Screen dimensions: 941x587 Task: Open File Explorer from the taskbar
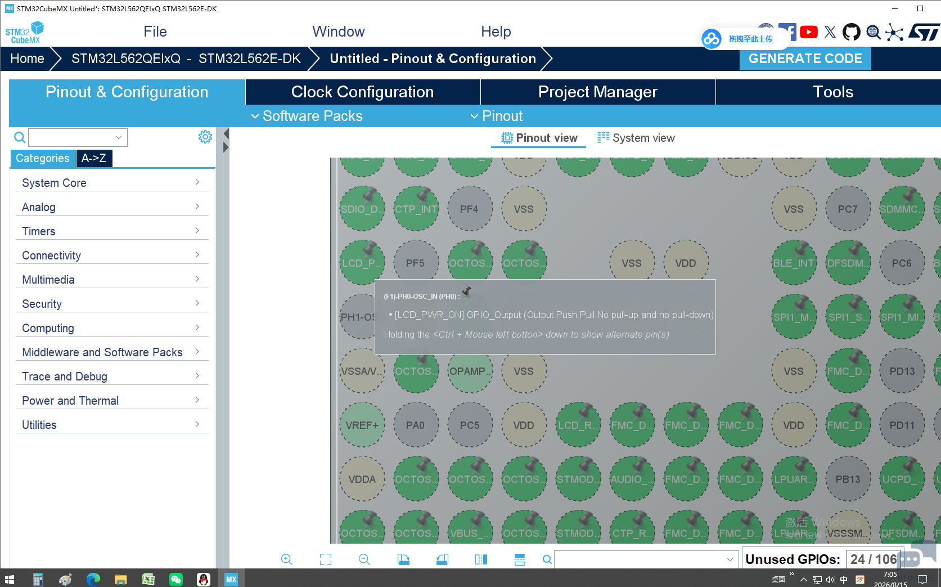tap(121, 579)
